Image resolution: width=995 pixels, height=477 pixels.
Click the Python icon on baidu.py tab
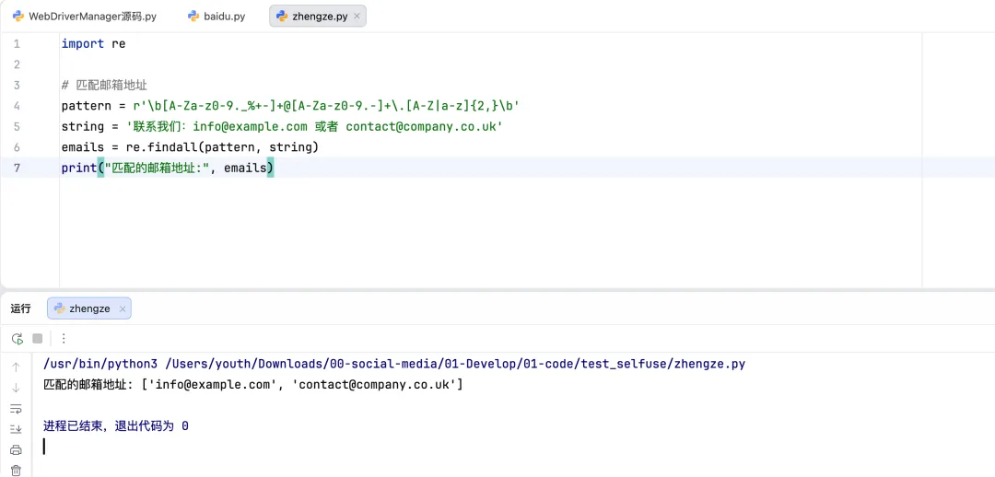[193, 17]
